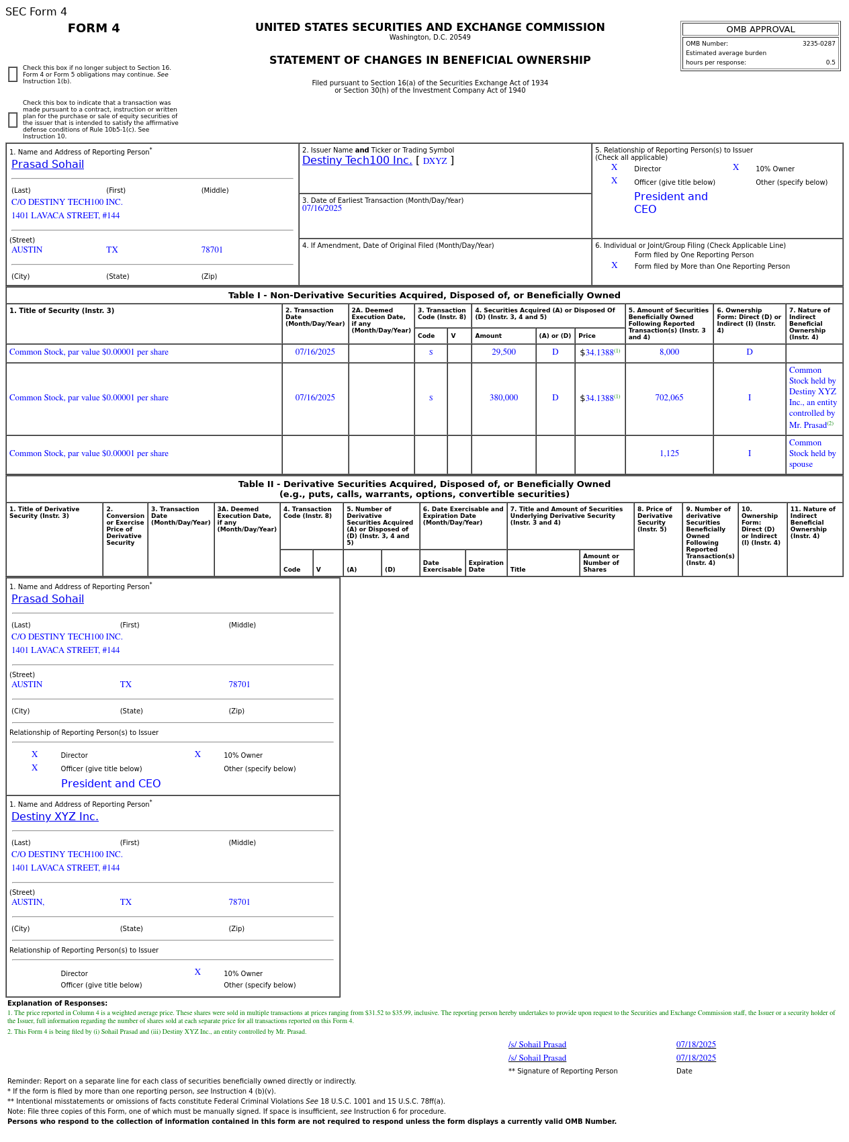Viewport: 849px width, 1142px height.
Task: Click the transaction date in the 29,500 row
Action: (315, 352)
